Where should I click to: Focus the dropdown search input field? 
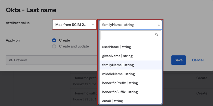[x=130, y=35]
